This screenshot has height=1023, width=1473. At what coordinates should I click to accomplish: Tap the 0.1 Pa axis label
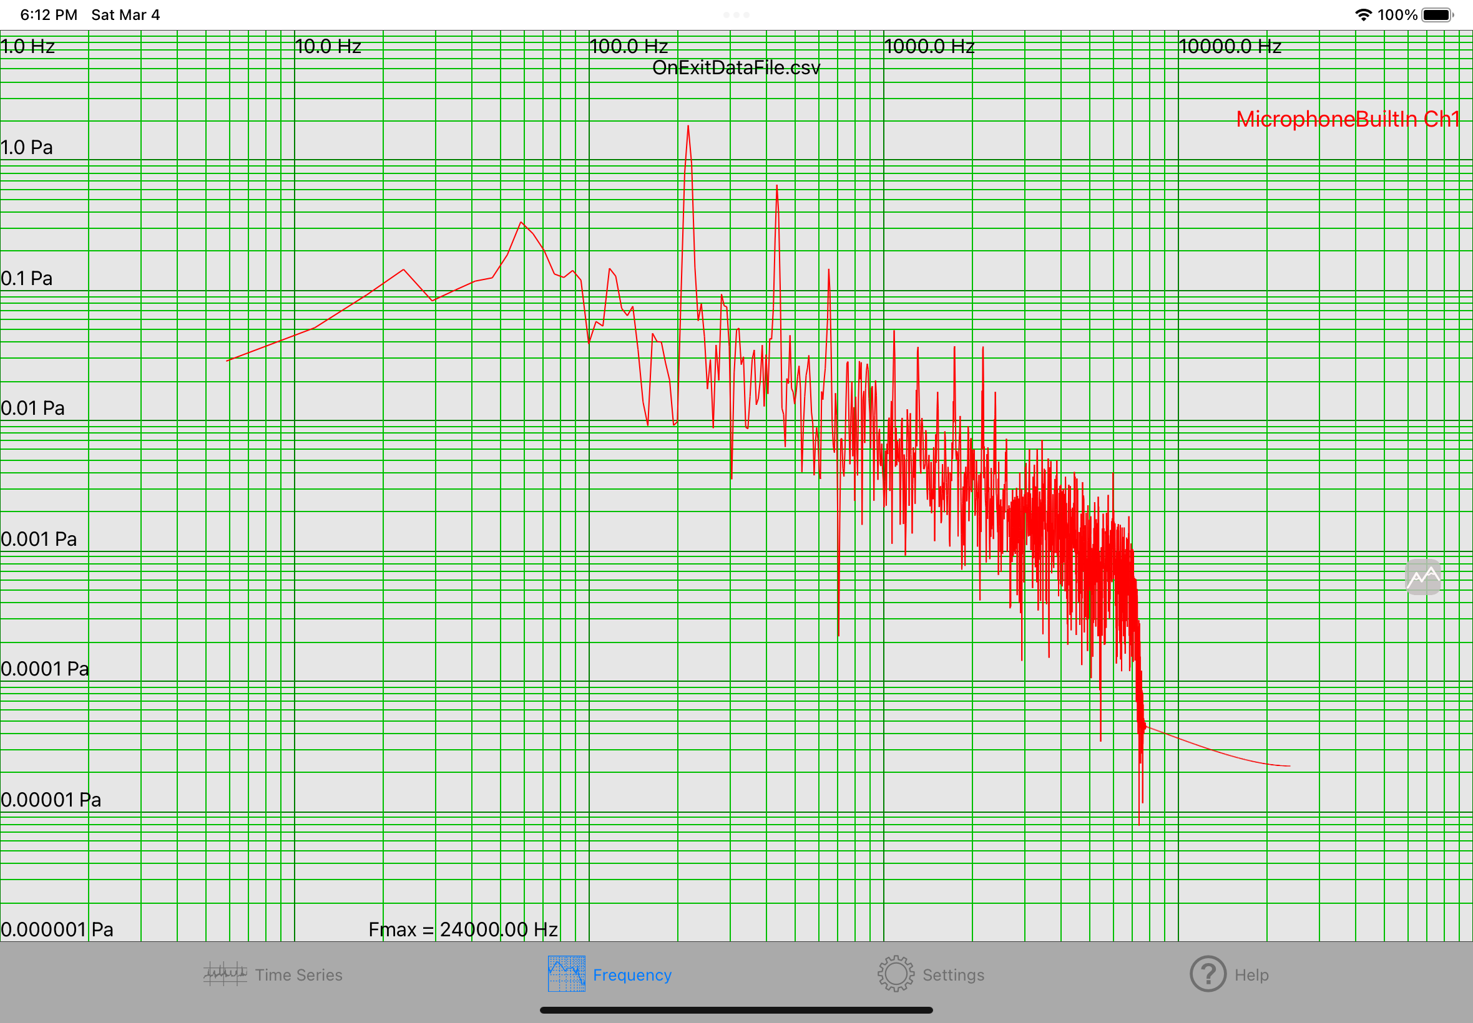(27, 278)
